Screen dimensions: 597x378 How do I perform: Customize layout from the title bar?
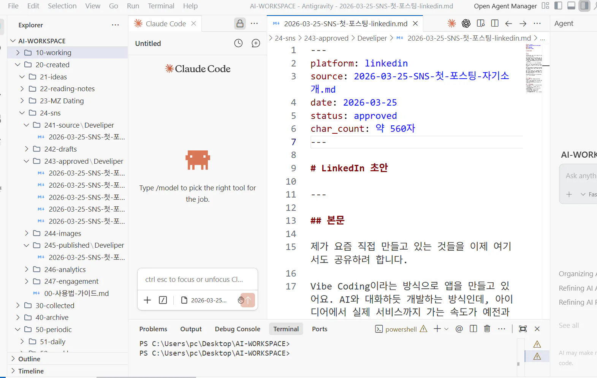[546, 6]
